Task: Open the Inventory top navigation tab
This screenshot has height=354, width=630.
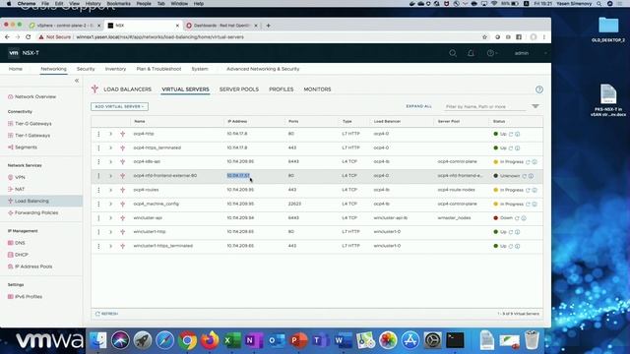Action: tap(116, 69)
